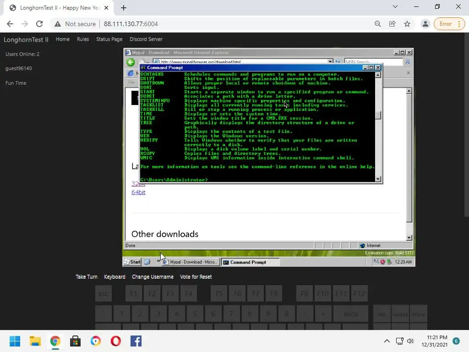Open the Command Prompt title bar system icon
469x352 pixels.
(143, 68)
